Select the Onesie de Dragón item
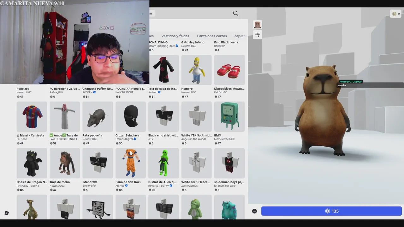 [x=32, y=163]
